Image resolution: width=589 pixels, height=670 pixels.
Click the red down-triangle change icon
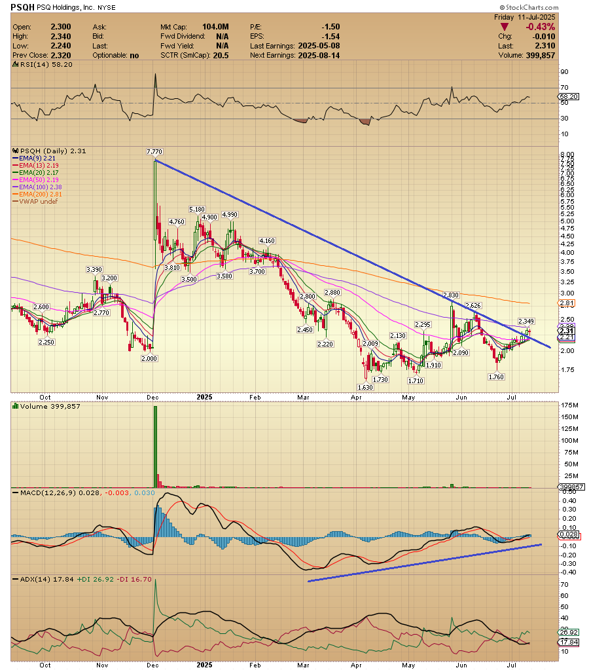pos(504,27)
